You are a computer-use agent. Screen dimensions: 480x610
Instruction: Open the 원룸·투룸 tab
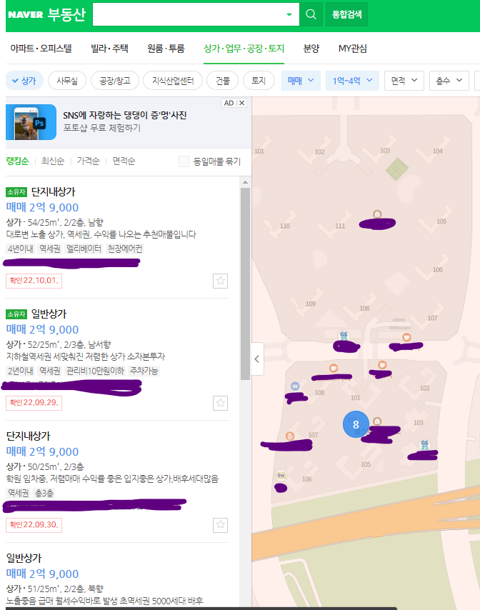[166, 49]
